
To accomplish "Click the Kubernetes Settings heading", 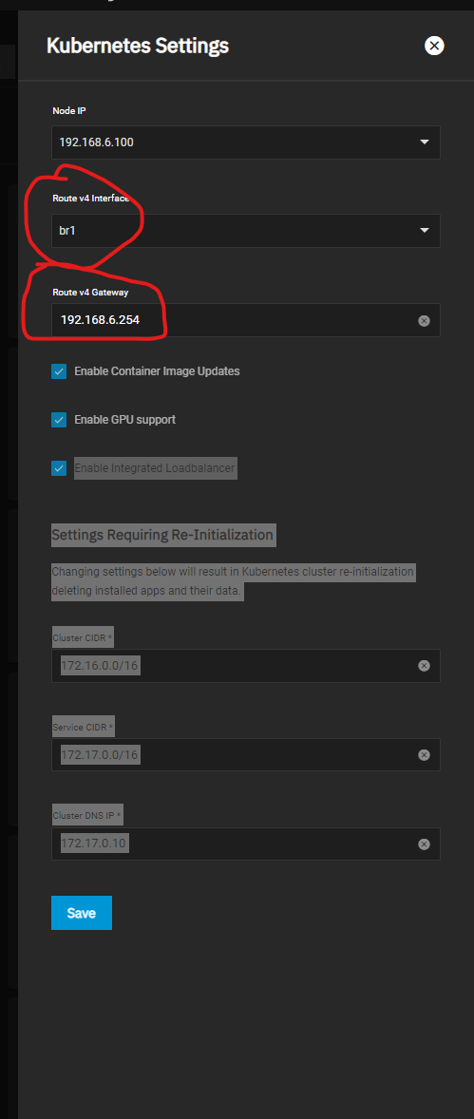I will [138, 47].
